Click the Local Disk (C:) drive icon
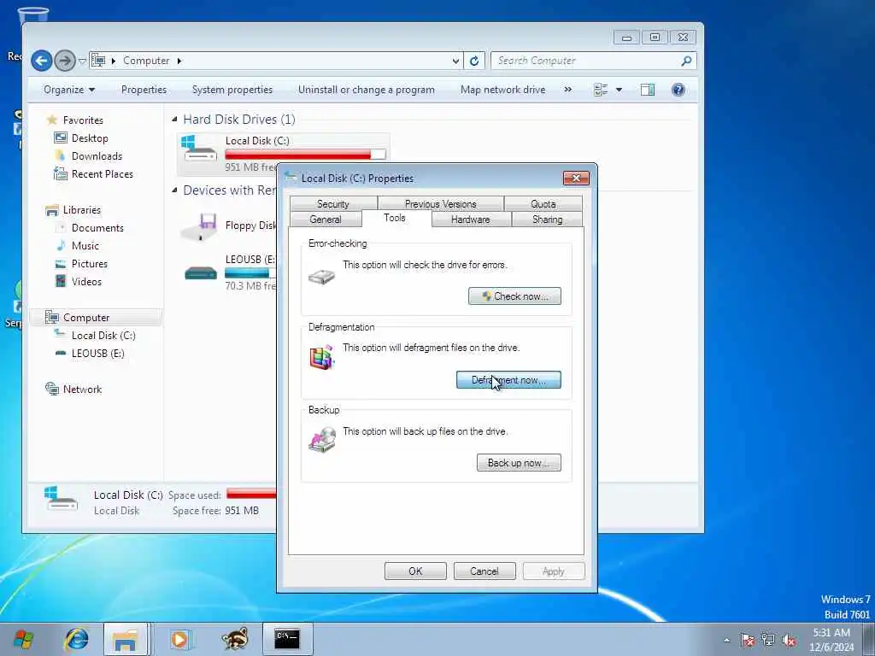 point(199,149)
